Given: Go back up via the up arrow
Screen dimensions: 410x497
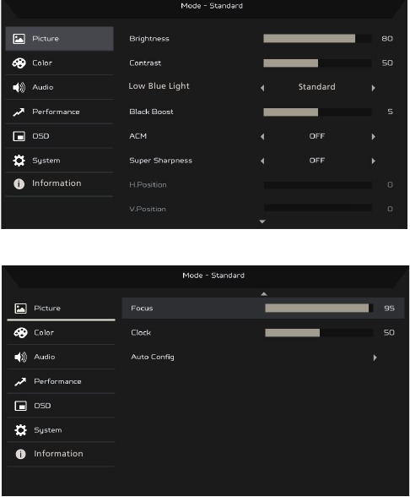Looking at the screenshot, I should [x=264, y=294].
